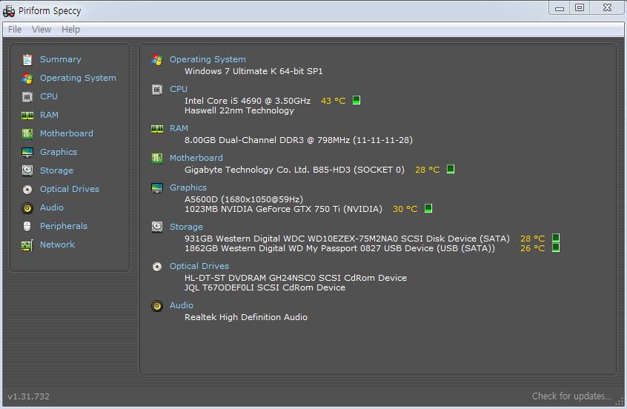Click the Motherboard icon in main panel
The image size is (627, 409).
pos(157,159)
